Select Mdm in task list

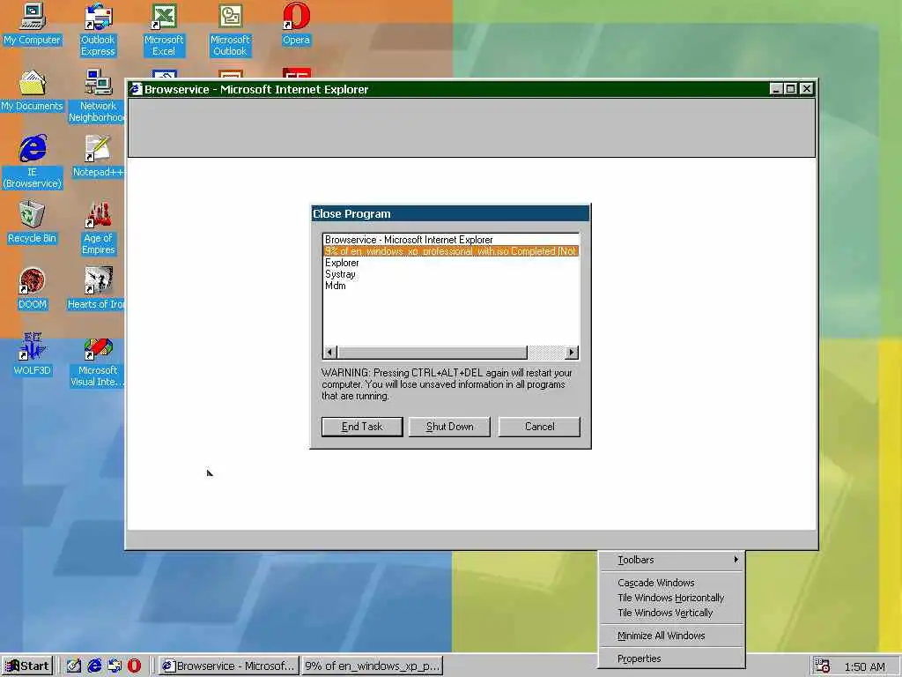pos(451,286)
